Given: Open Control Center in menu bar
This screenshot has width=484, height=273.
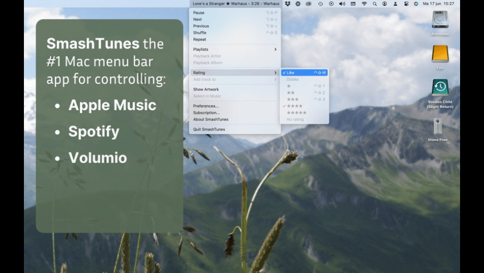Looking at the screenshot, I should point(406,4).
